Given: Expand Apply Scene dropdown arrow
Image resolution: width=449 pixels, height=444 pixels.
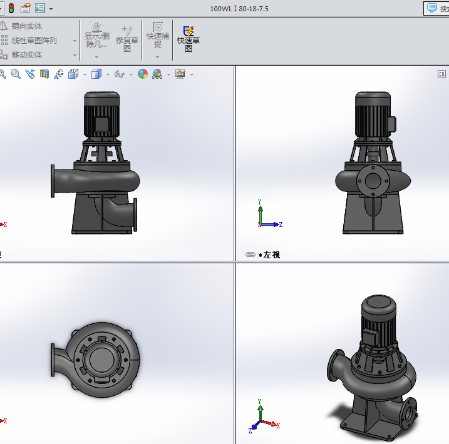Looking at the screenshot, I should click(168, 74).
